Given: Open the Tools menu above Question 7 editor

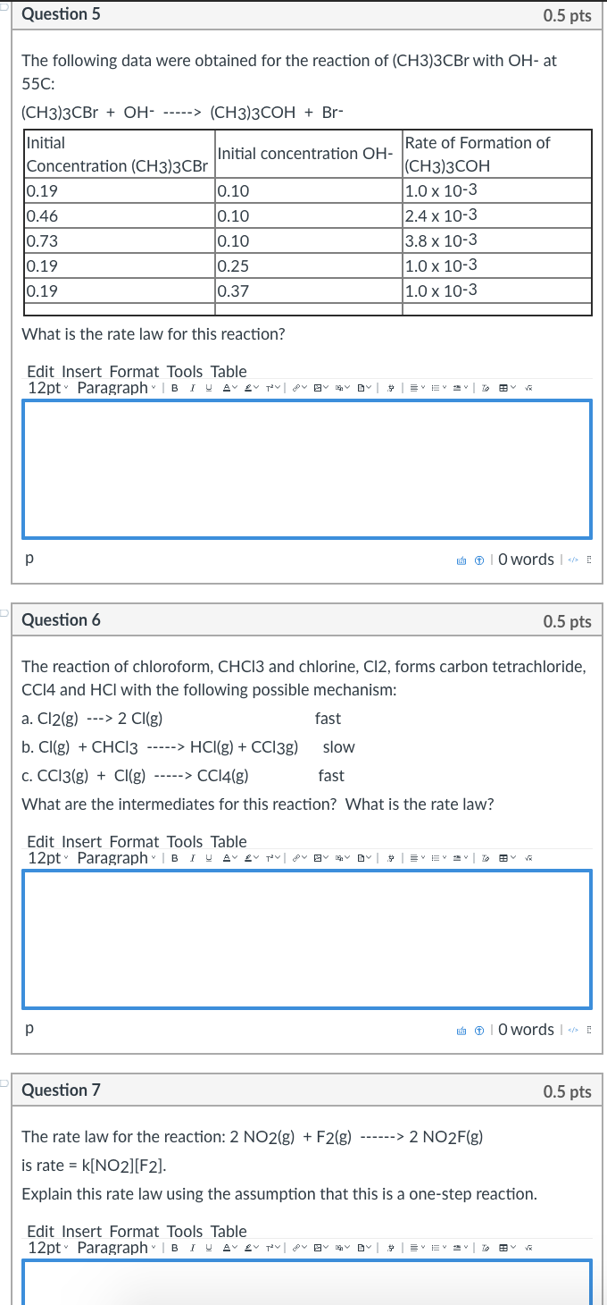Looking at the screenshot, I should point(184,1231).
